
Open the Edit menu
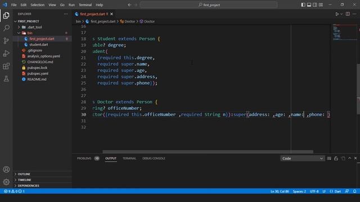click(24, 5)
